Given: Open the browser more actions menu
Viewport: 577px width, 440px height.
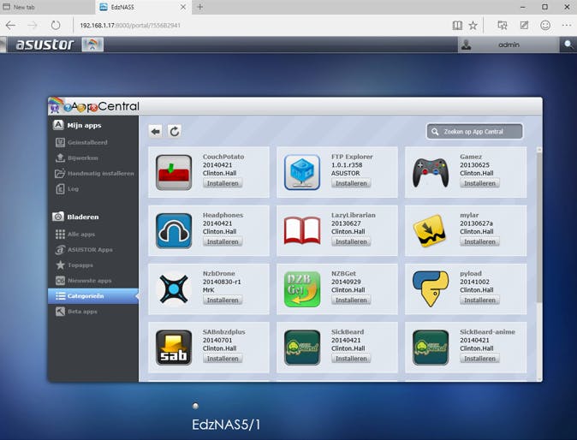Looking at the screenshot, I should [567, 26].
